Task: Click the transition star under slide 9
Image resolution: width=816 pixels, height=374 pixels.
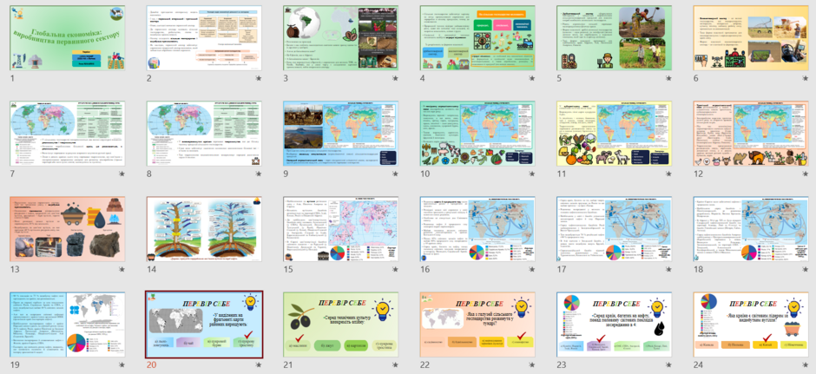Action: (395, 174)
